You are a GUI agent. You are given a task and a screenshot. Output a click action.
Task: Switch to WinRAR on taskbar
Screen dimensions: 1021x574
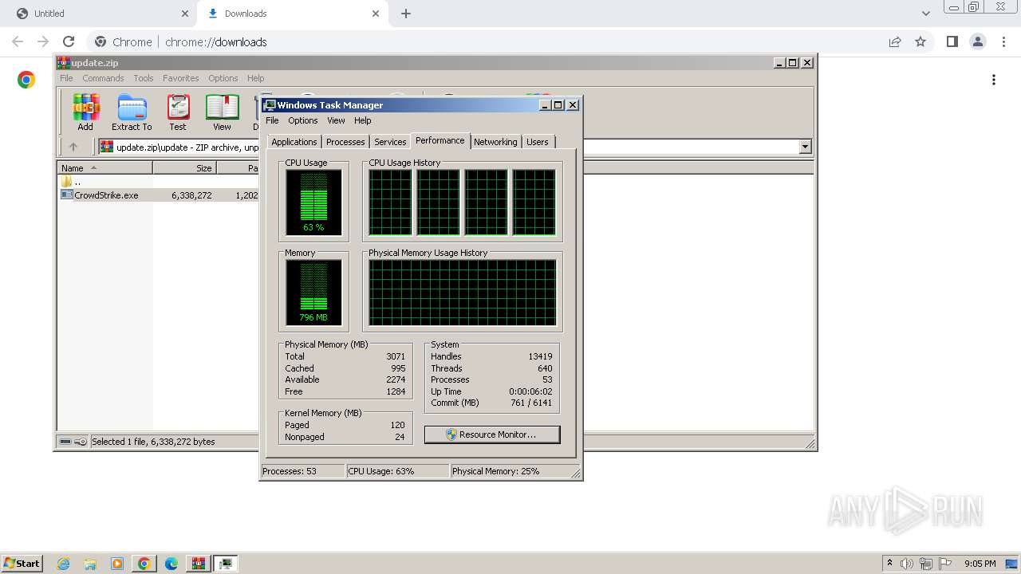tap(198, 564)
